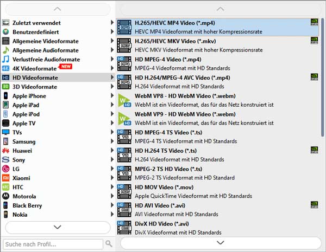Click the red NEW badge beside 4K Videoformate
326x252 pixels.
66,66
